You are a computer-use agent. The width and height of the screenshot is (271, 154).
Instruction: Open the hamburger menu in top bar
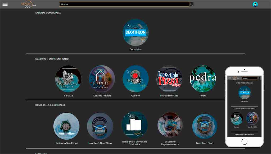[x=5, y=4]
